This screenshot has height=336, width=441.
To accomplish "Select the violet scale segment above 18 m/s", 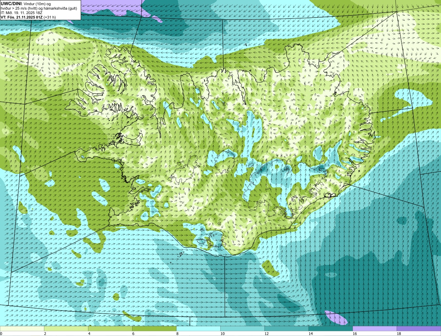I will point(419,328).
